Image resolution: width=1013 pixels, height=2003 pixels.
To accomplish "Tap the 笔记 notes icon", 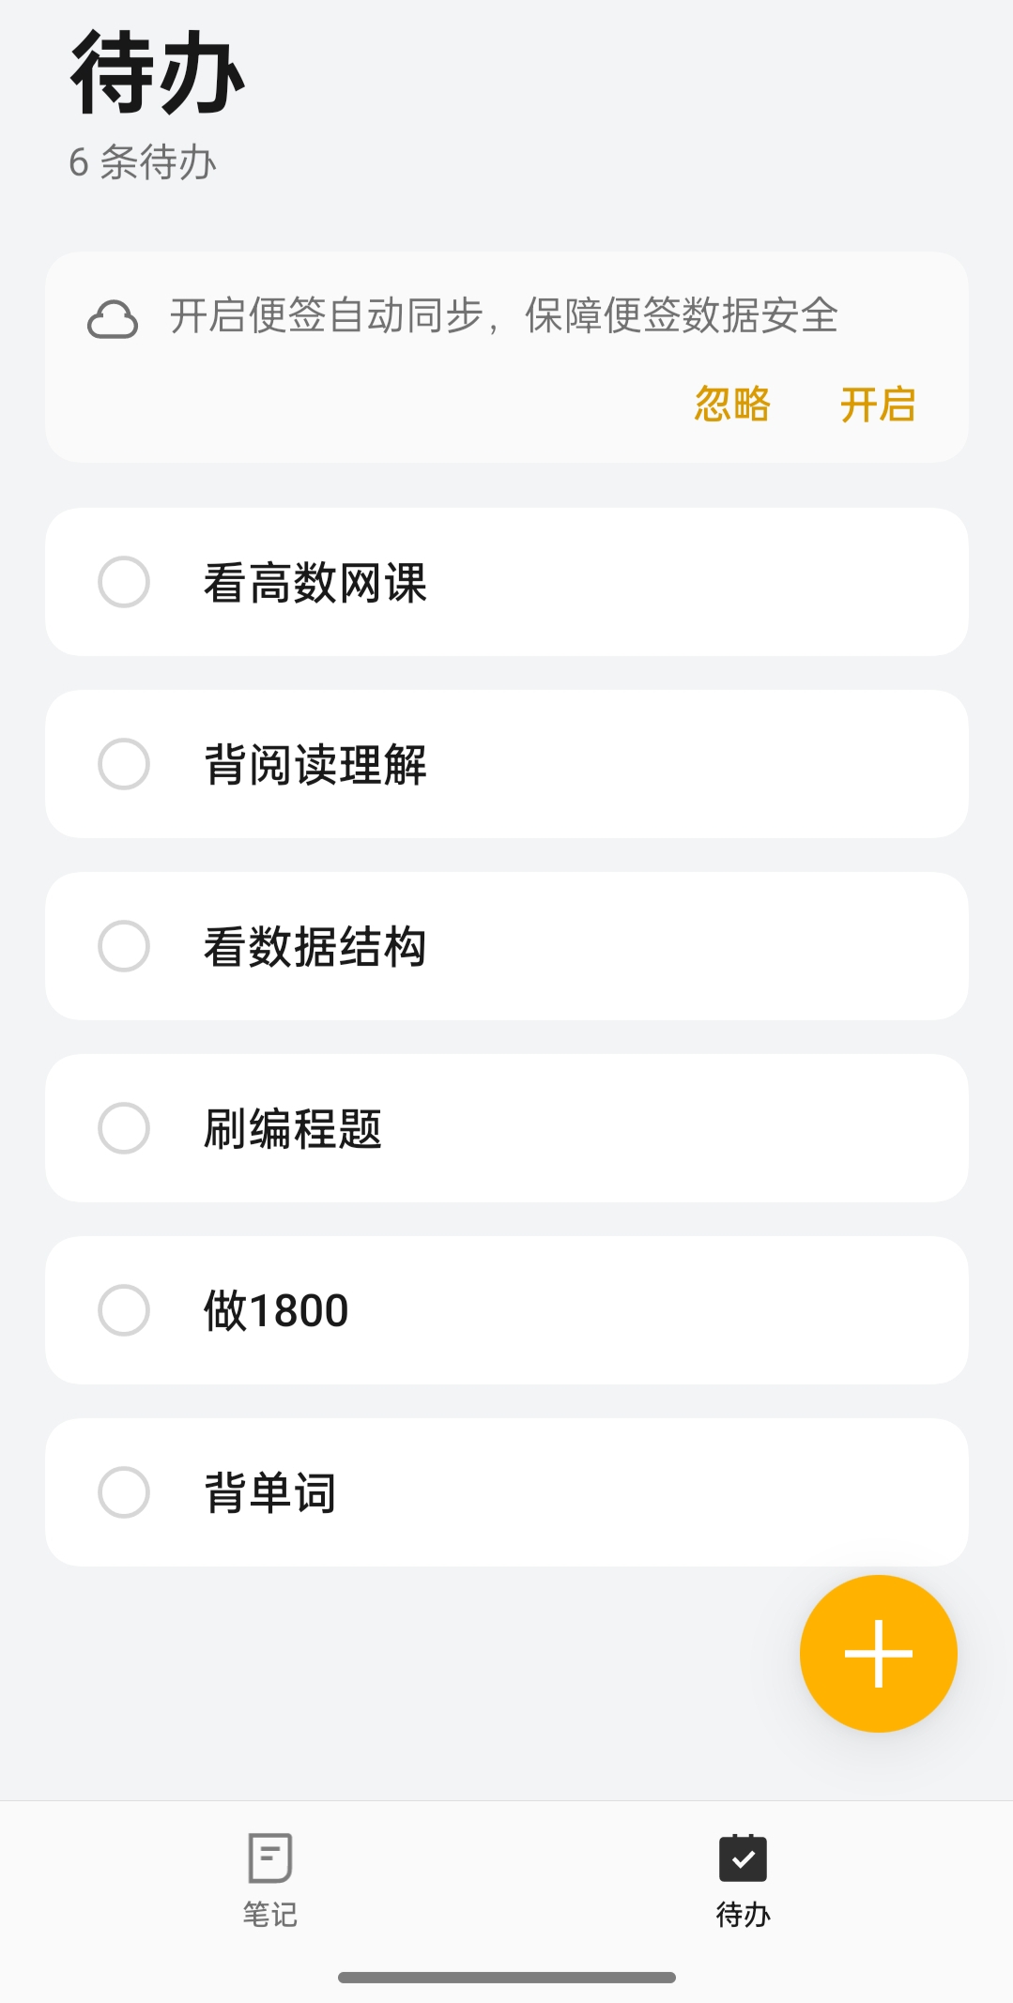I will coord(270,1858).
